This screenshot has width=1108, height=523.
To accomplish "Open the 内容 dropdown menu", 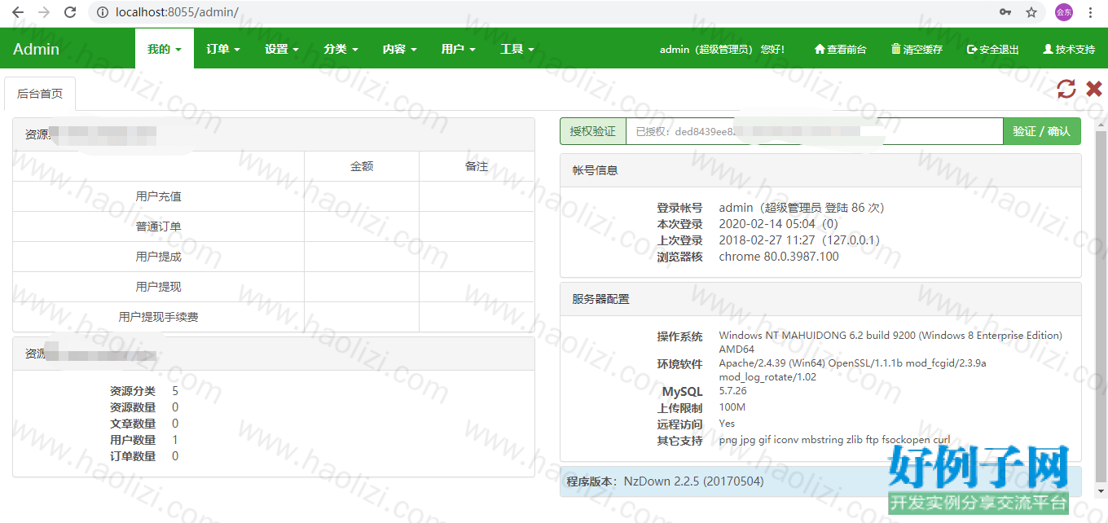I will 399,49.
